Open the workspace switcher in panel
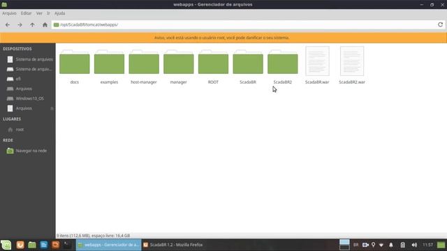447x251 pixels. pos(344,245)
